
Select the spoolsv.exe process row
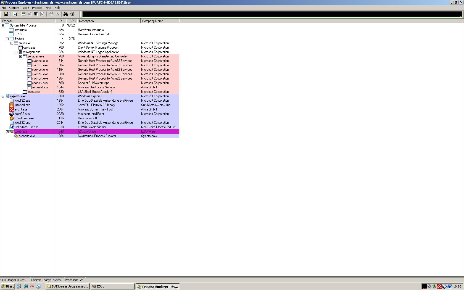point(89,83)
